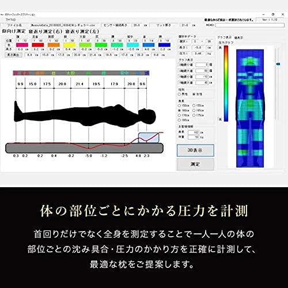Click the 3D表示 button
The height and width of the screenshot is (288, 288).
coord(195,150)
